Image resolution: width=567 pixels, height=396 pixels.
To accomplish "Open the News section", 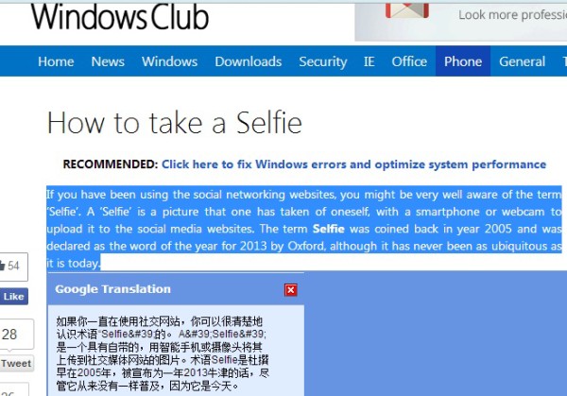I will (x=108, y=61).
